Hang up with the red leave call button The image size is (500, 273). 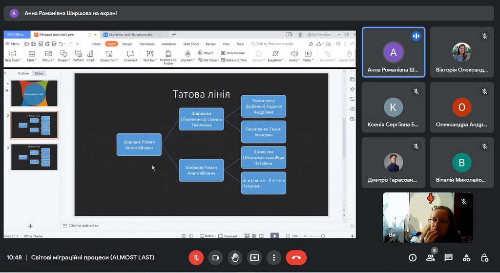pos(296,257)
